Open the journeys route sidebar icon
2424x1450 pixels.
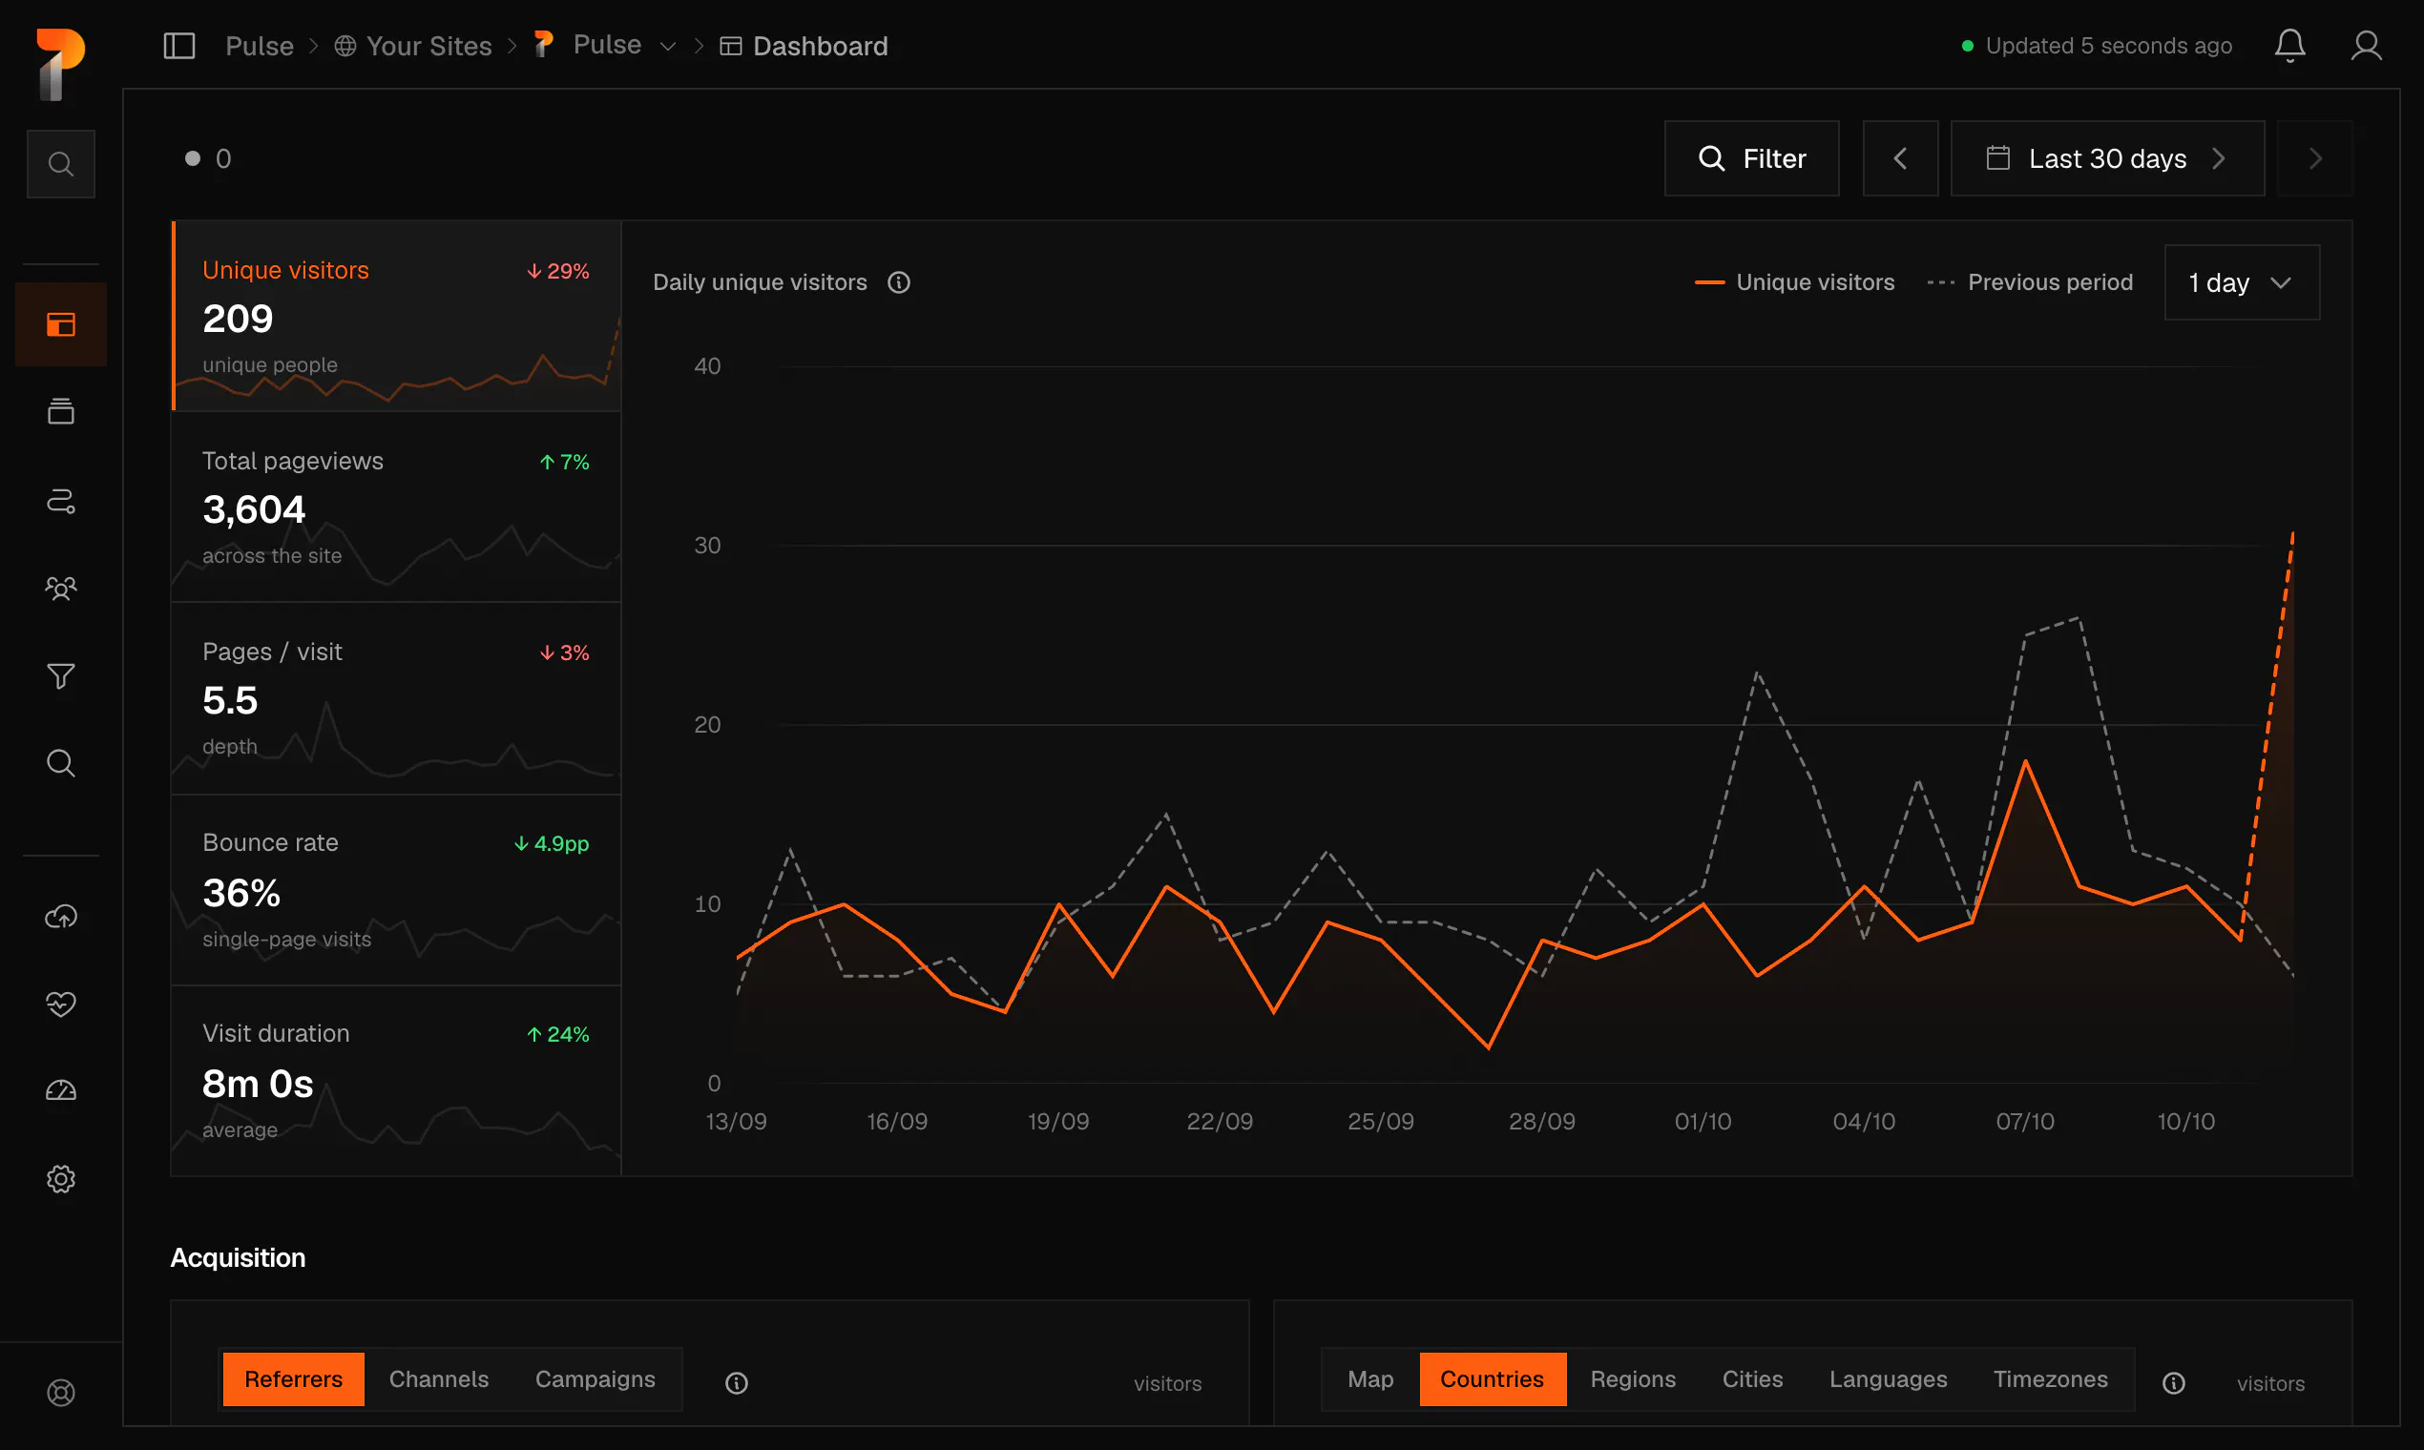(x=61, y=501)
